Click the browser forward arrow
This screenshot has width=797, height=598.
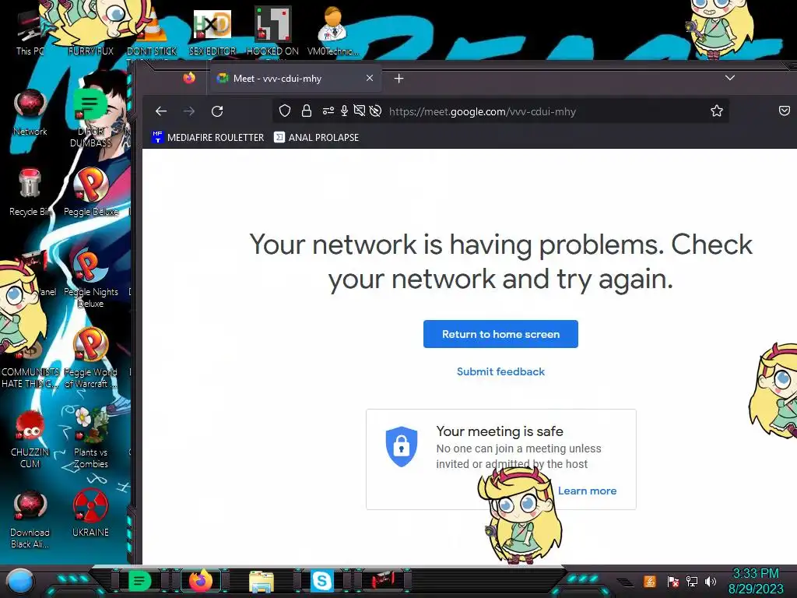(x=189, y=111)
